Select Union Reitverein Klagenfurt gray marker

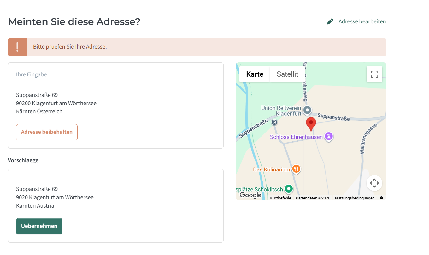(x=307, y=110)
